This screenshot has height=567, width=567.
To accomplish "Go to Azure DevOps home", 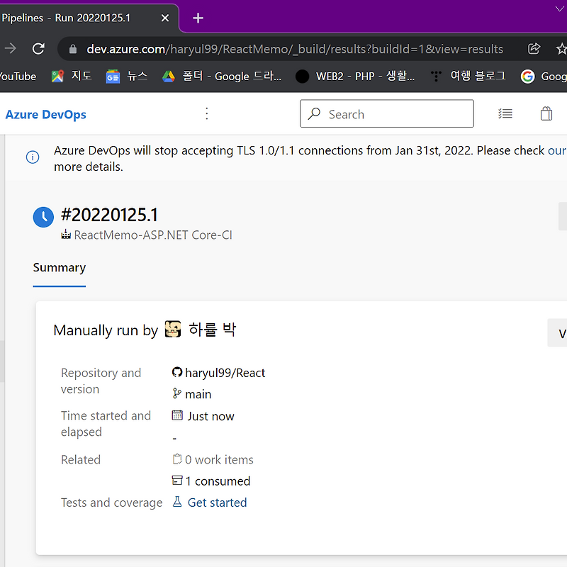I will (46, 114).
